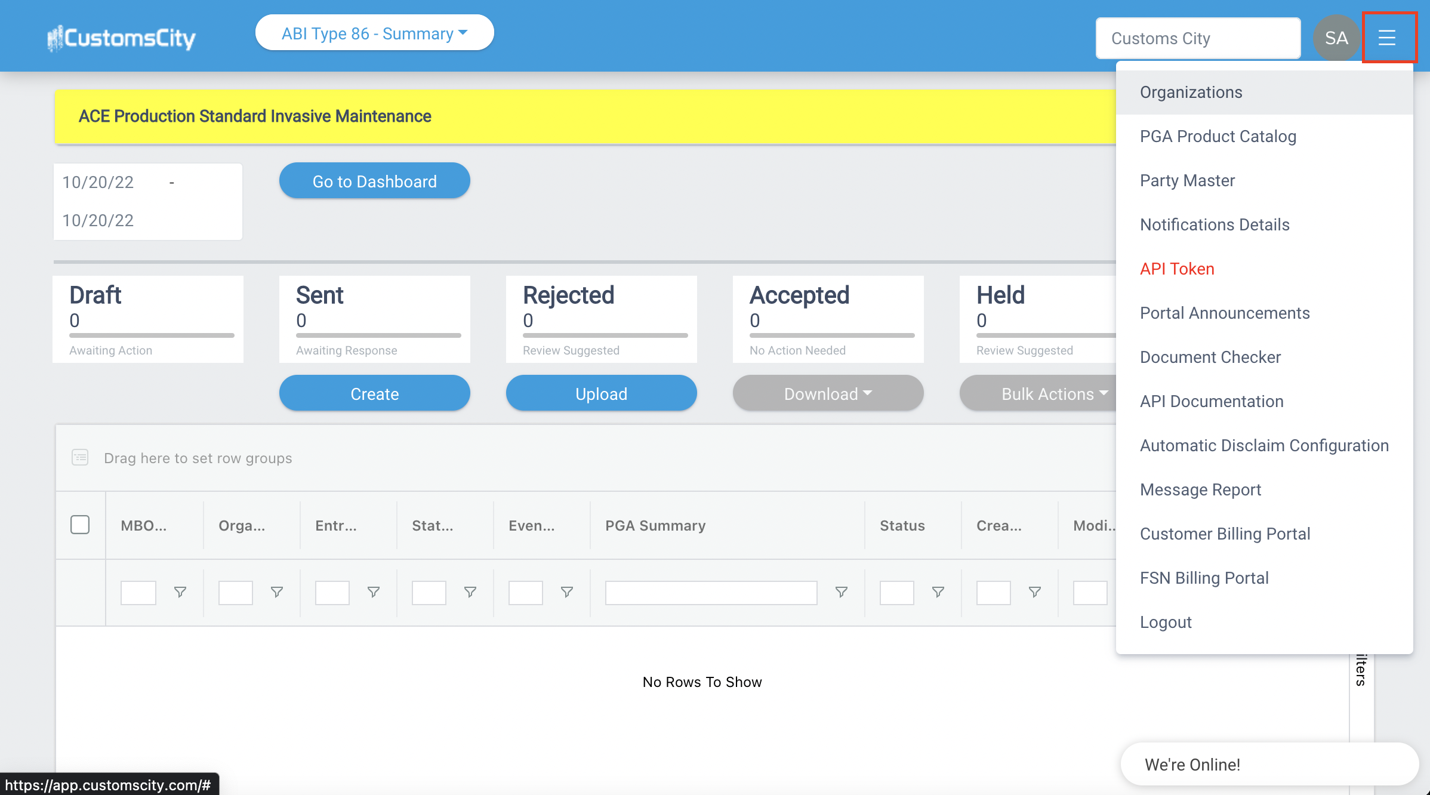This screenshot has width=1430, height=795.
Task: Click the MBO column filter input
Action: (x=138, y=592)
